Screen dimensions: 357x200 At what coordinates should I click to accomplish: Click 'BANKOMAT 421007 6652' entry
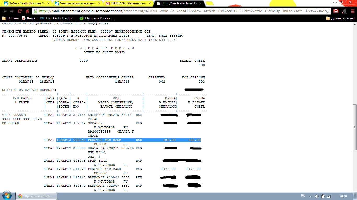[109, 186]
